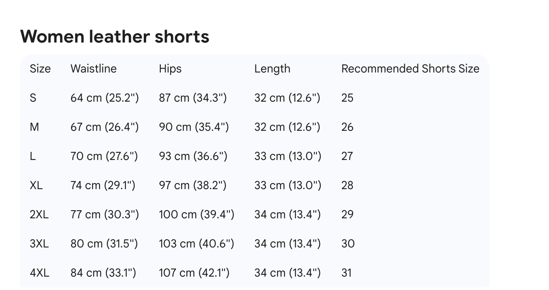Select the S size row label

[x=33, y=98]
